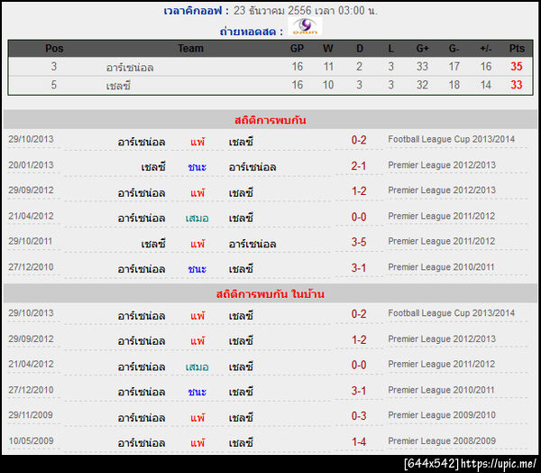Image resolution: width=541 pixels, height=473 pixels.
Task: Click position number 5 in standings
Action: click(54, 85)
